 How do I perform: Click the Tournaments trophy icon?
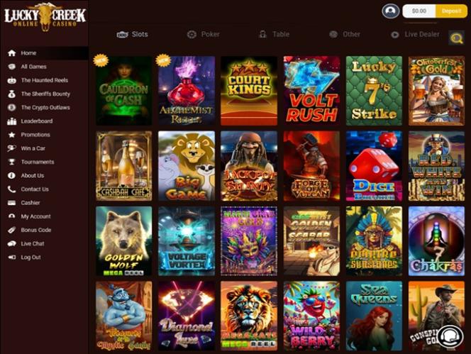click(x=12, y=162)
